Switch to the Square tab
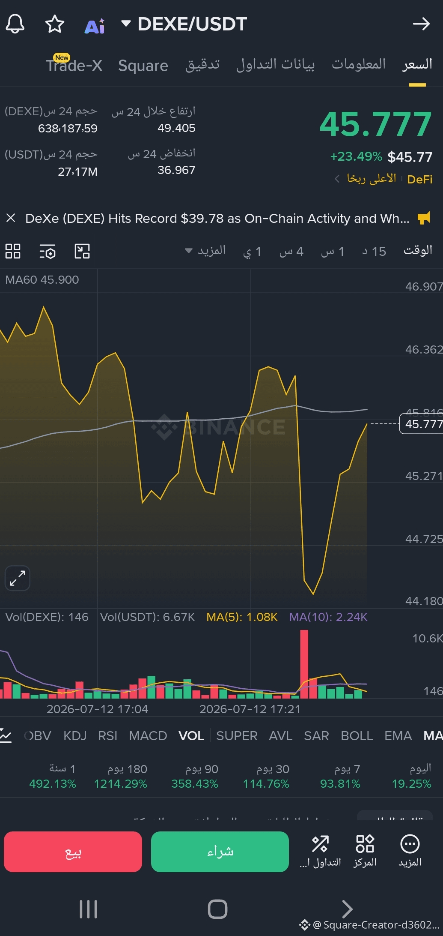Viewport: 443px width, 936px height. (x=143, y=66)
